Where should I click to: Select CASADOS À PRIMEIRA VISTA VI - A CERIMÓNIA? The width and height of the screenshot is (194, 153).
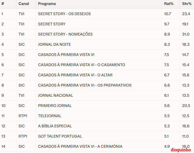80,146
